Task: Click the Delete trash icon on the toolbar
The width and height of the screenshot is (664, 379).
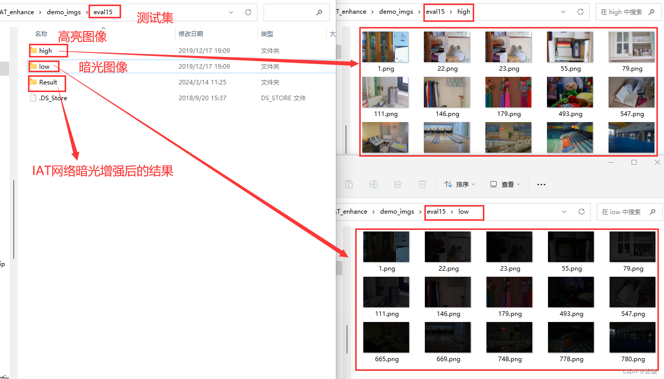Action: coord(422,184)
